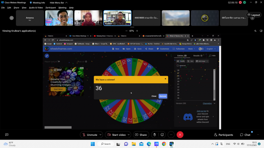Start video camera
The image size is (264, 148).
click(116, 135)
